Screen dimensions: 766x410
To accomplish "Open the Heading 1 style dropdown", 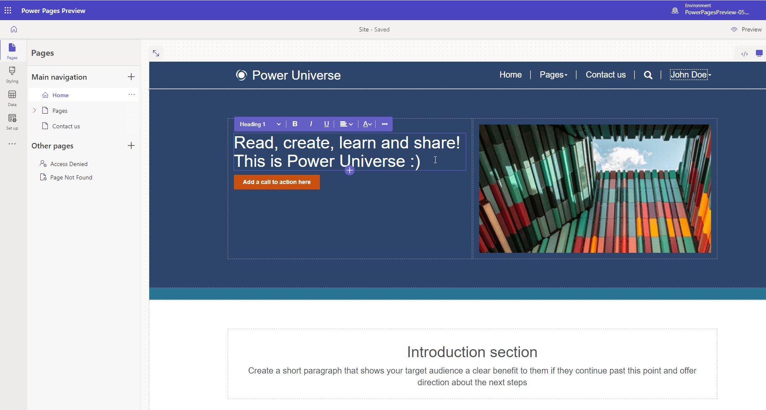I will [x=260, y=124].
